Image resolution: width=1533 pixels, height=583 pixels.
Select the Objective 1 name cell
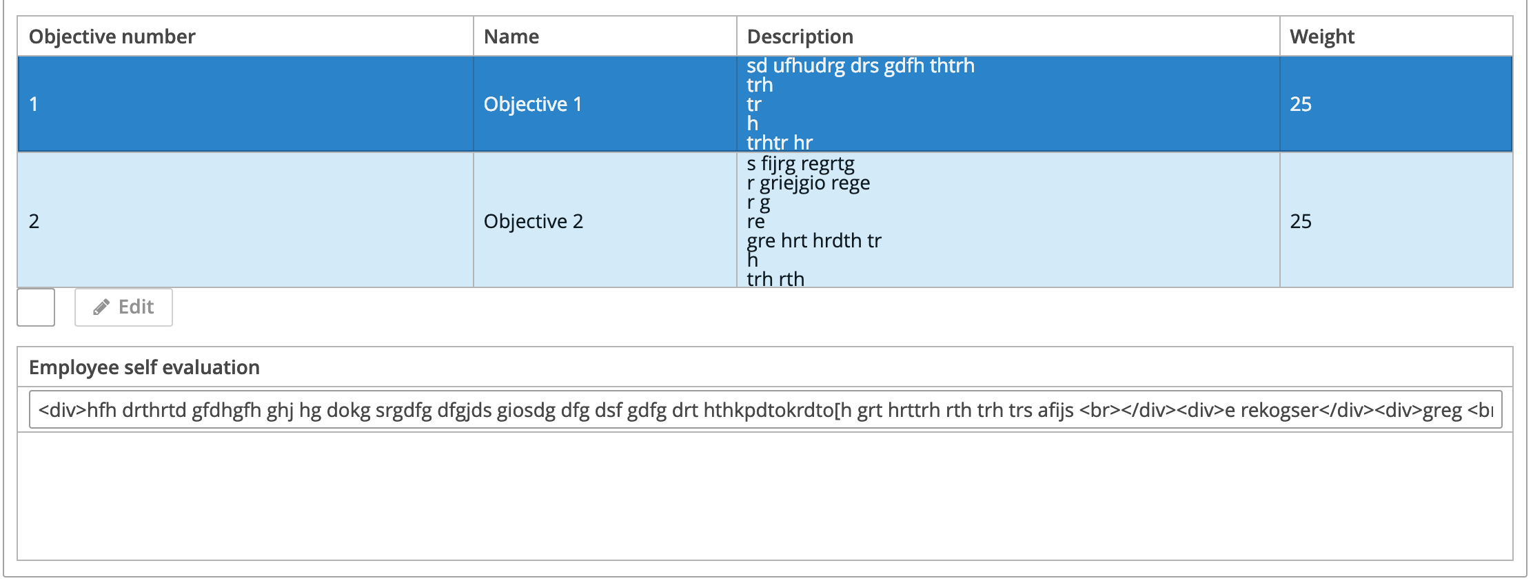(605, 104)
